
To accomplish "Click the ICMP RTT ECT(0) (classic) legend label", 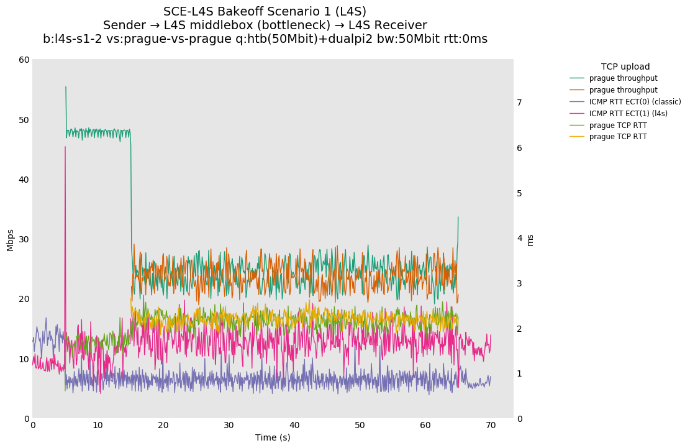I will pyautogui.click(x=635, y=102).
